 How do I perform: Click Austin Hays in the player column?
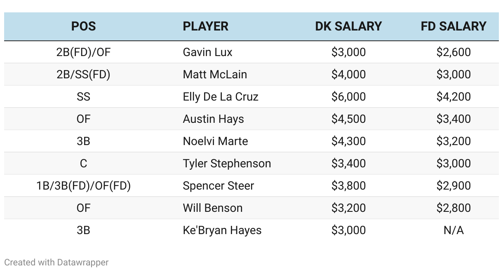point(213,119)
